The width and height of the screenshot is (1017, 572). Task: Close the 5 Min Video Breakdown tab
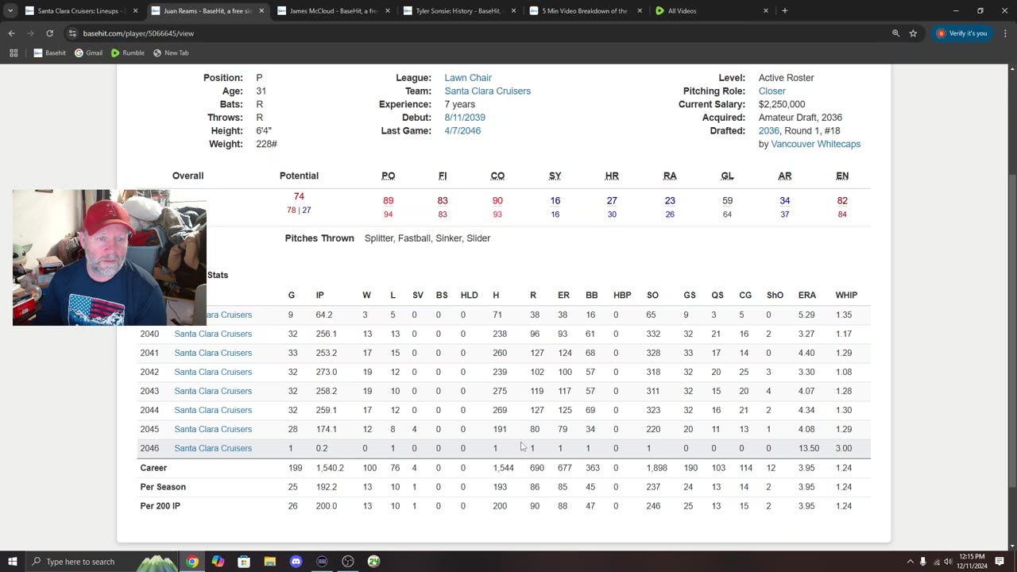[640, 11]
